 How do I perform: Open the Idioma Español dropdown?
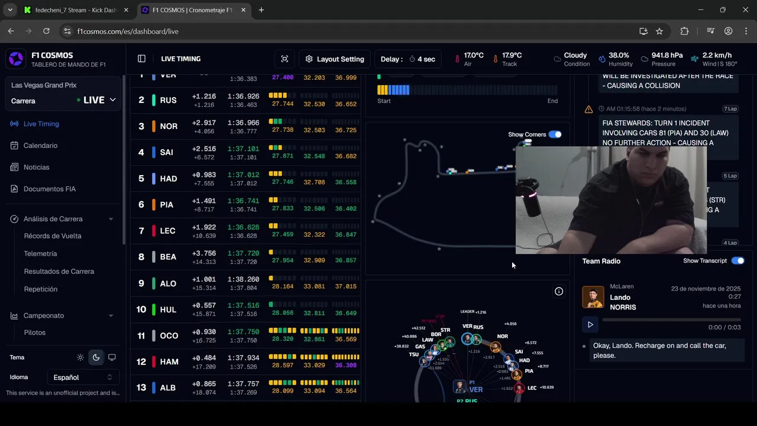(83, 377)
